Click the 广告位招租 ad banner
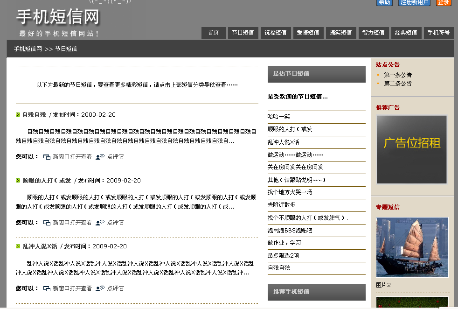Viewport: 458px width, 309px height. [412, 149]
